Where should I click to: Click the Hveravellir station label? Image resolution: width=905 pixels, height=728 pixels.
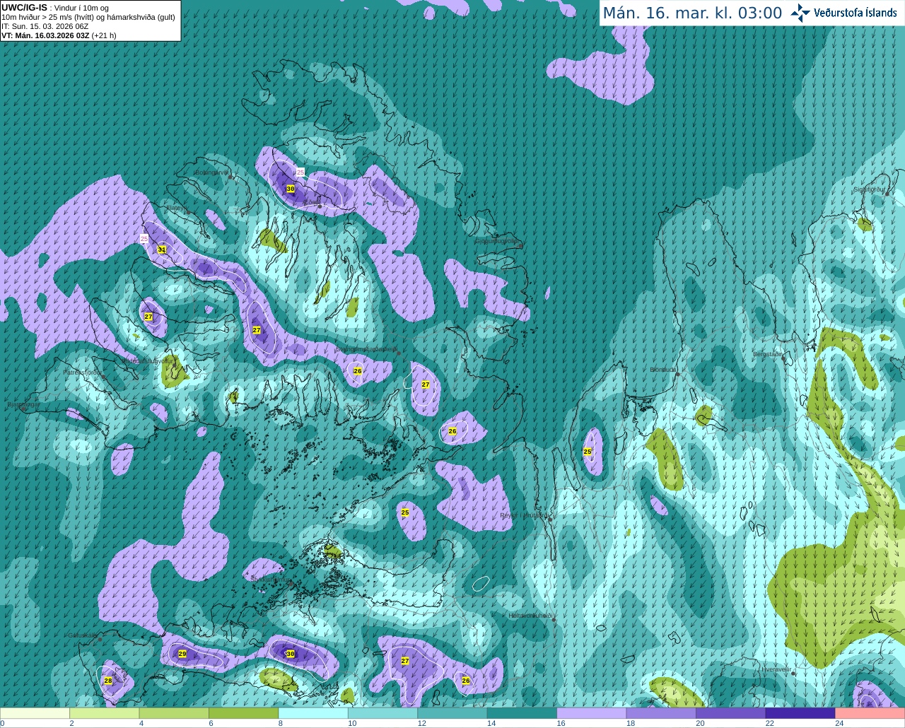[x=776, y=669]
